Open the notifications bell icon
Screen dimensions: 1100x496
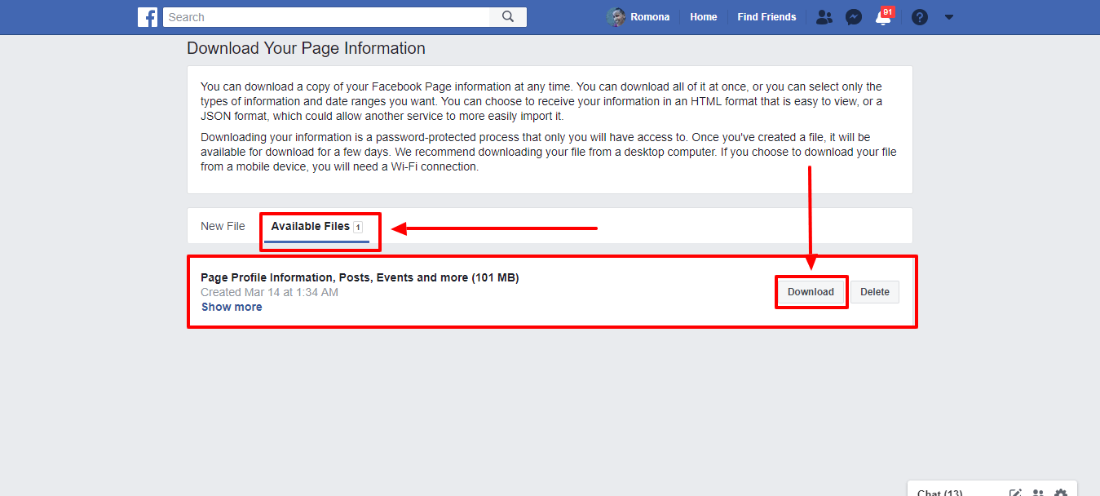pos(883,17)
